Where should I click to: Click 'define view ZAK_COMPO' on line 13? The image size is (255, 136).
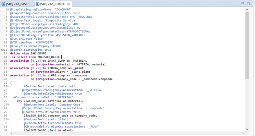pos(28,53)
